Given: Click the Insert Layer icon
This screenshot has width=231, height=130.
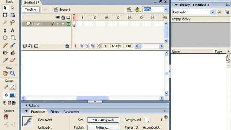Looking at the screenshot, I should coord(25,46).
